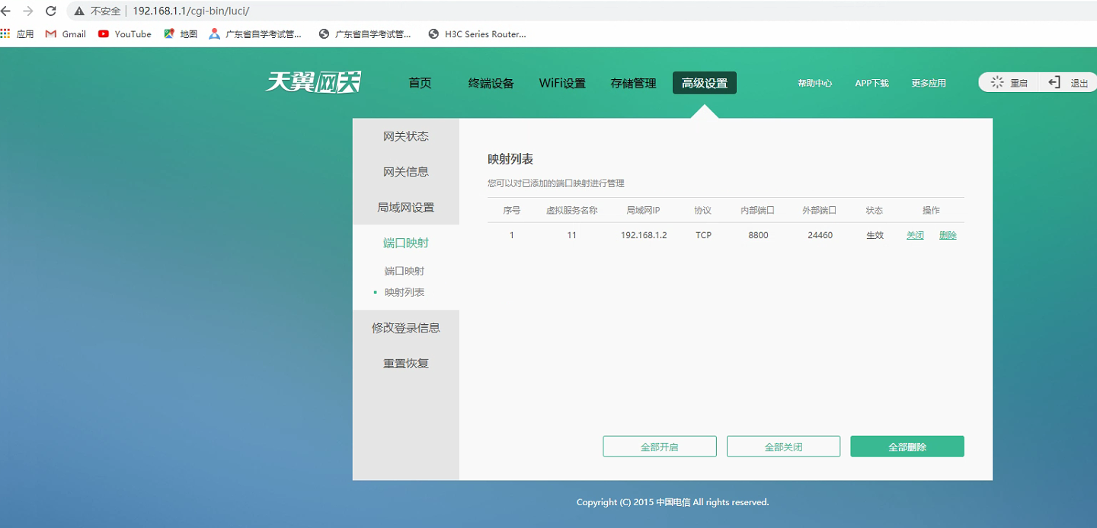The image size is (1097, 528).
Task: Open 帮助中心 link
Action: click(x=814, y=83)
